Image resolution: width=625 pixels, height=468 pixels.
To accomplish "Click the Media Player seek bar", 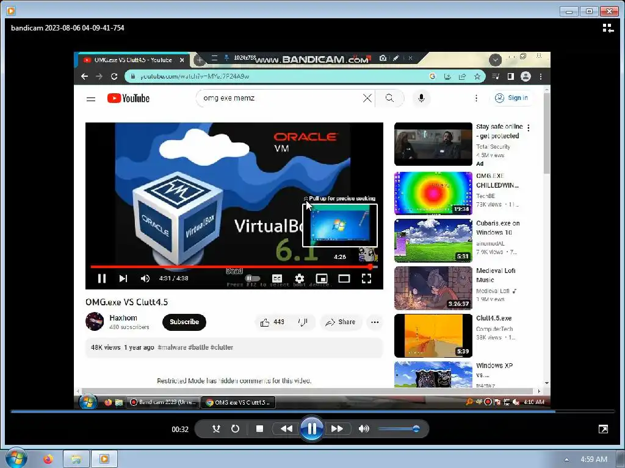I will point(312,411).
